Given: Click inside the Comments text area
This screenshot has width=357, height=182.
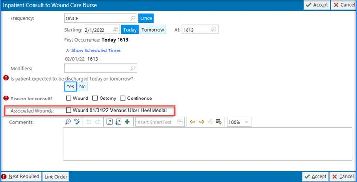Looking at the screenshot, I should (x=207, y=144).
